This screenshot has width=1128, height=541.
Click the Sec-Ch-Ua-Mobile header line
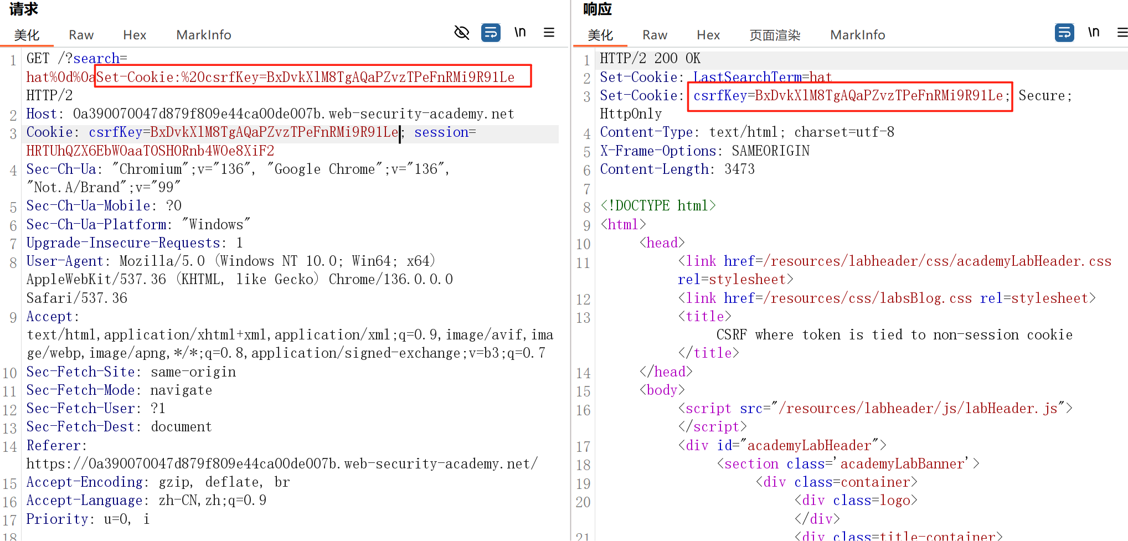104,206
